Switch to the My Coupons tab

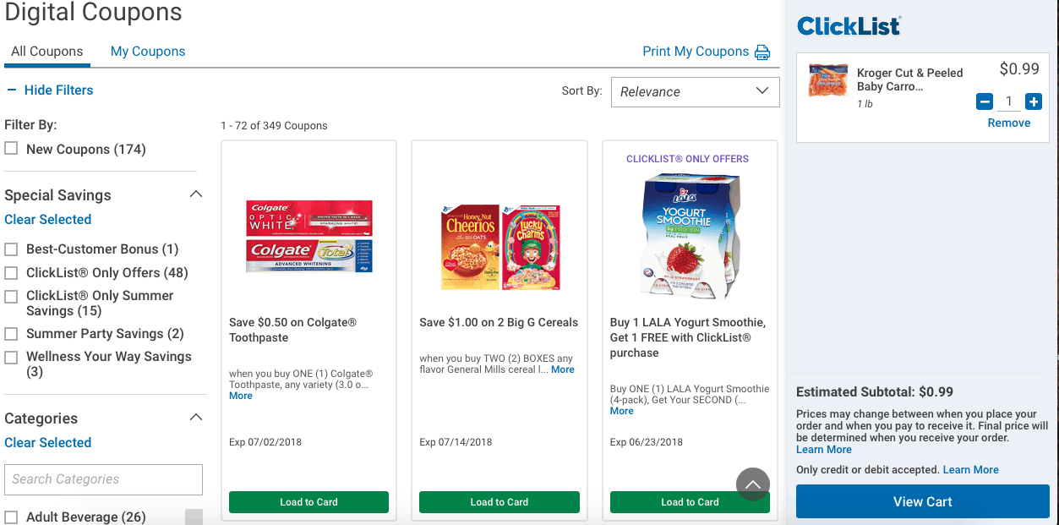pyautogui.click(x=148, y=52)
